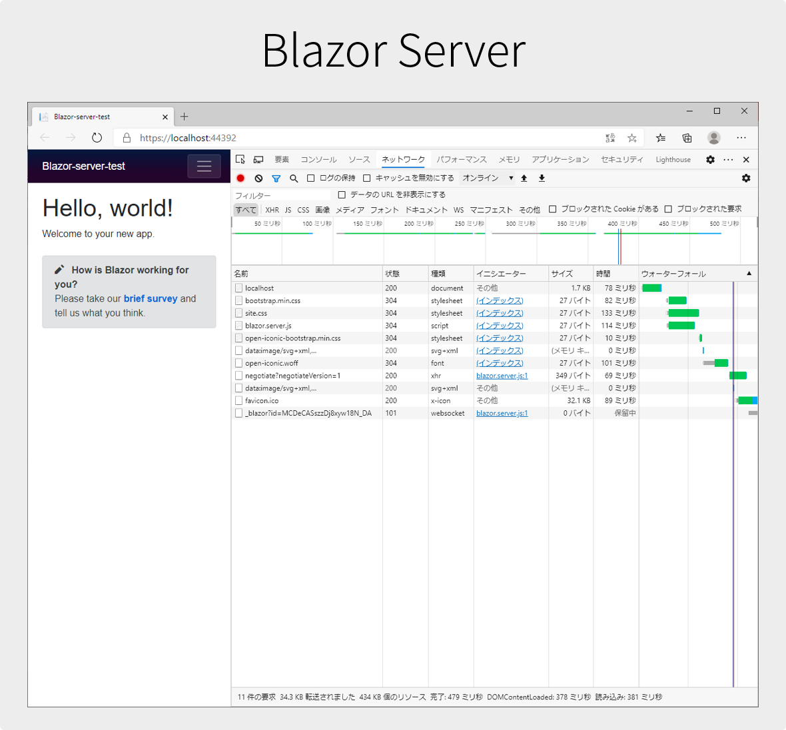This screenshot has width=786, height=730.
Task: Click the browser back arrow
Action: pos(45,138)
